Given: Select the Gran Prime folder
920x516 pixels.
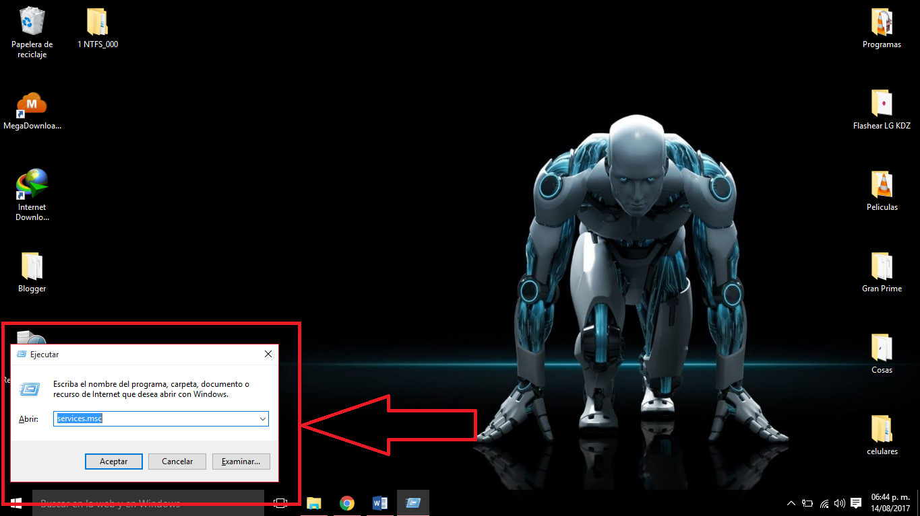Looking at the screenshot, I should tap(882, 272).
